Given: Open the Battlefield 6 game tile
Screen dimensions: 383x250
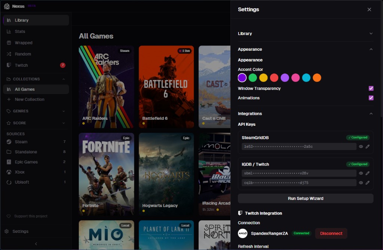Looking at the screenshot, I should pyautogui.click(x=166, y=87).
